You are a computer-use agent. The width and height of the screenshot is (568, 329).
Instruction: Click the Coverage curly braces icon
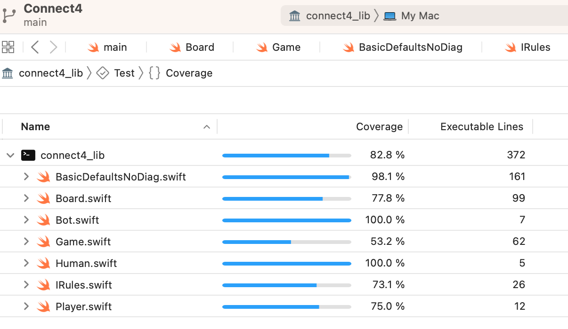[154, 73]
